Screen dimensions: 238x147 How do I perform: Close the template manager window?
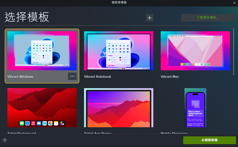pos(234,3)
